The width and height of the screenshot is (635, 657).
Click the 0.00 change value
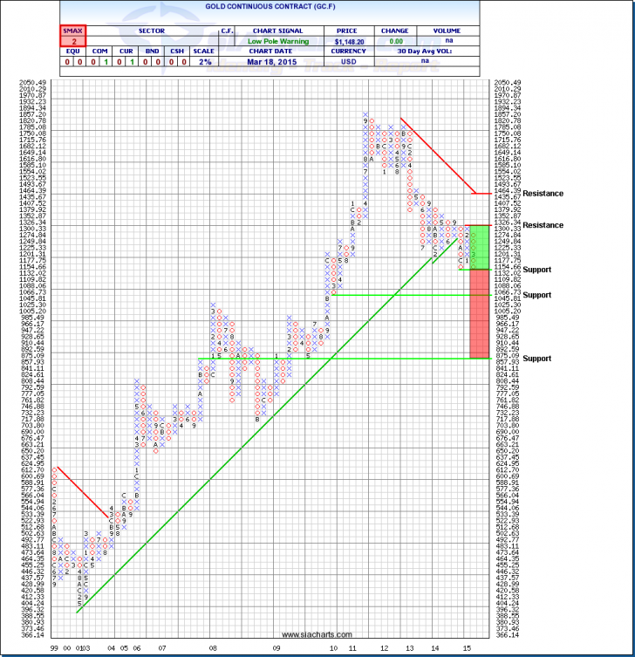click(397, 40)
